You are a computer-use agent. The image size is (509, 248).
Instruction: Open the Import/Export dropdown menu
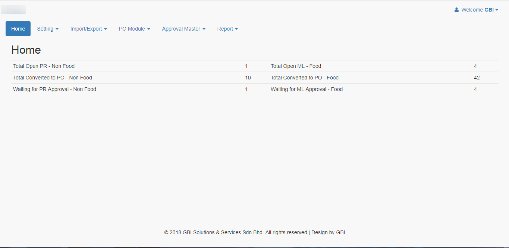click(88, 29)
